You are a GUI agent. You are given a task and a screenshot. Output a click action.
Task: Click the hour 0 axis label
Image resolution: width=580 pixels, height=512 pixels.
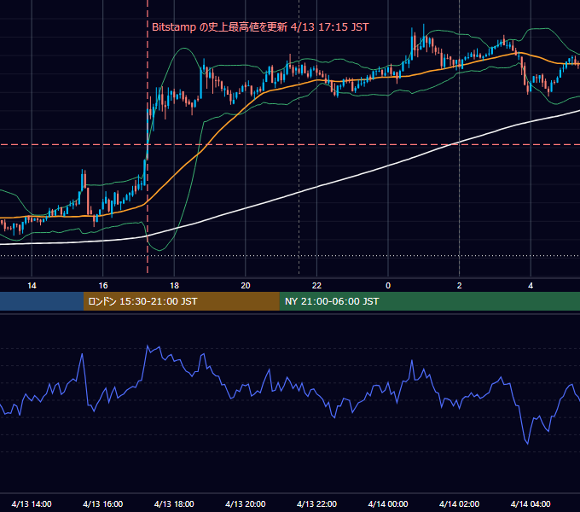[x=388, y=286]
